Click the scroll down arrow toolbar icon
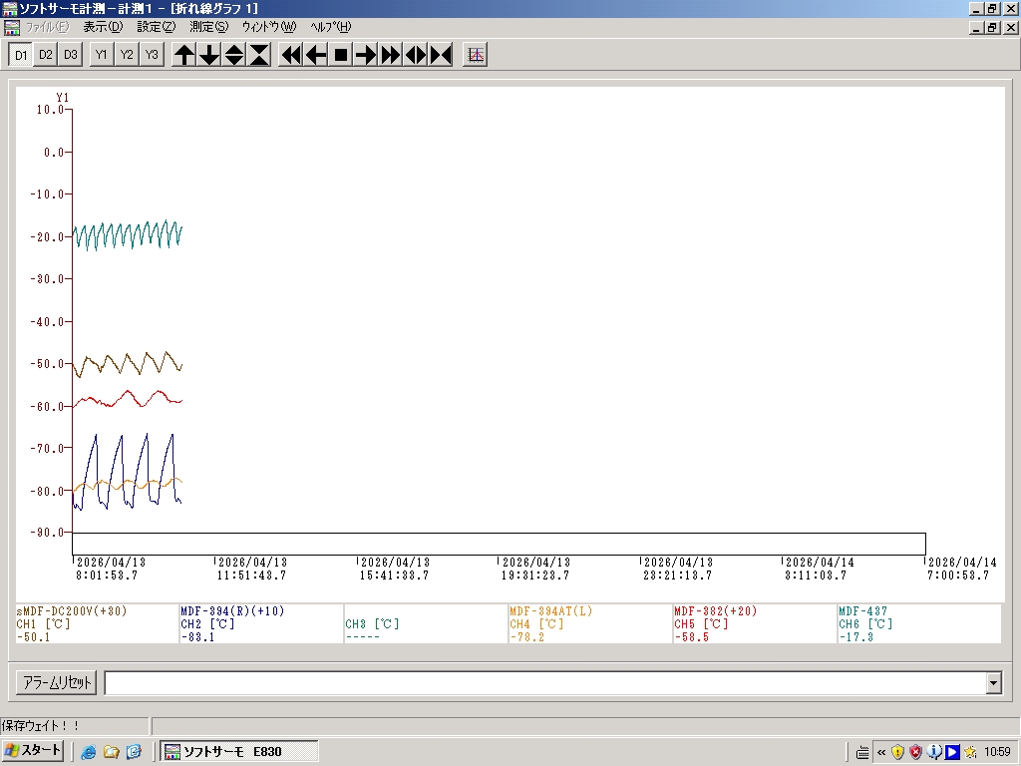 click(x=209, y=55)
